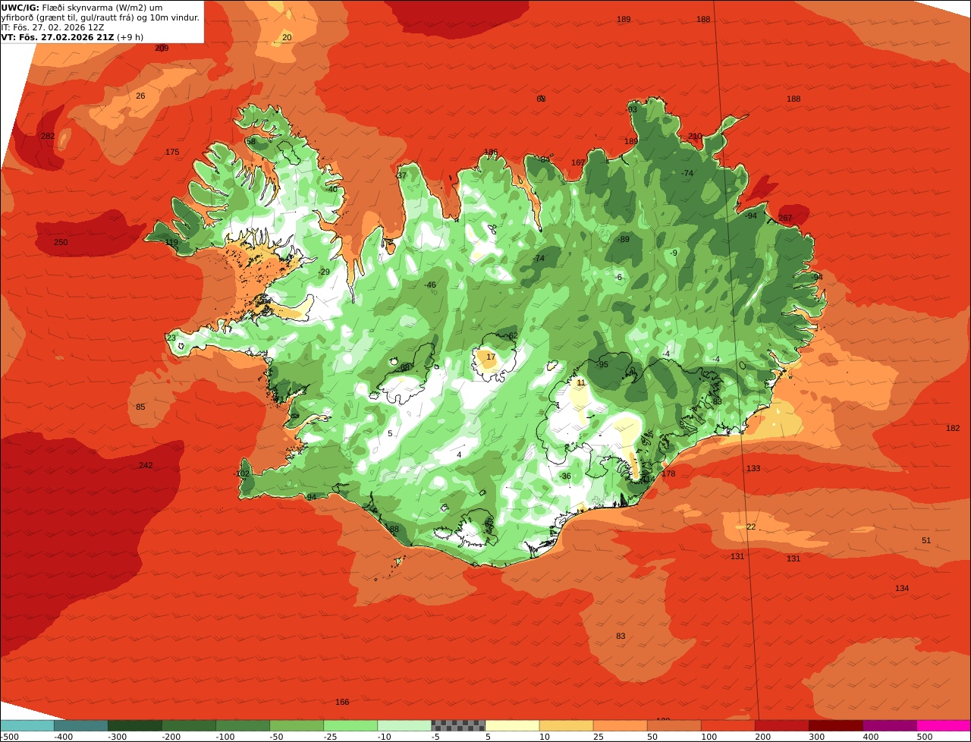Select the -102 value on Reykjanes peninsula
Viewport: 971px width, 742px height.
coord(242,474)
